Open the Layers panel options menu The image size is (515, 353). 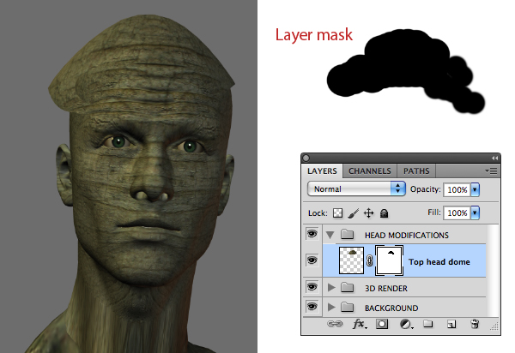491,171
